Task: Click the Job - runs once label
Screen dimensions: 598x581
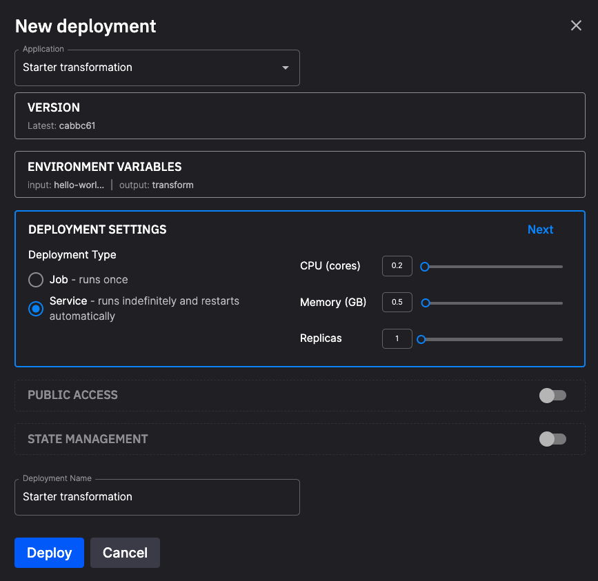Action: click(x=88, y=280)
